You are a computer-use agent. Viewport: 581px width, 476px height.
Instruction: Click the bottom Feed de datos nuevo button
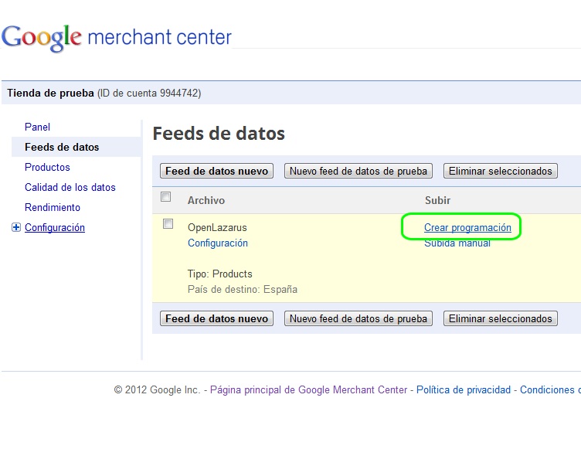point(217,318)
